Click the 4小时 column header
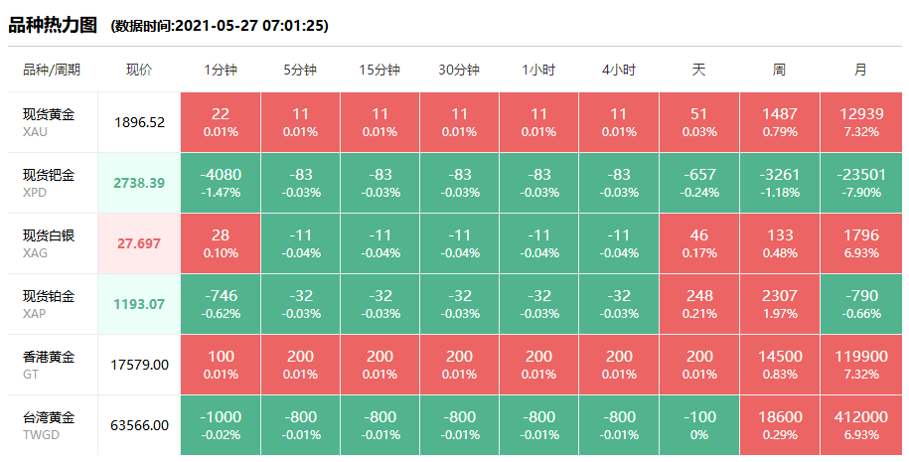909x462 pixels. pos(618,71)
